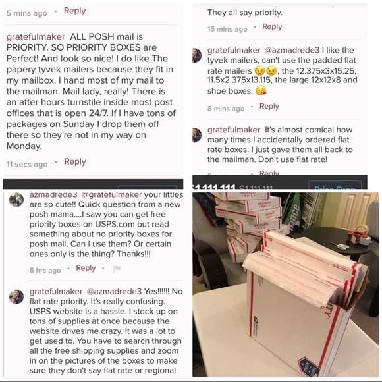Click the Price Drop button

[x=335, y=186]
